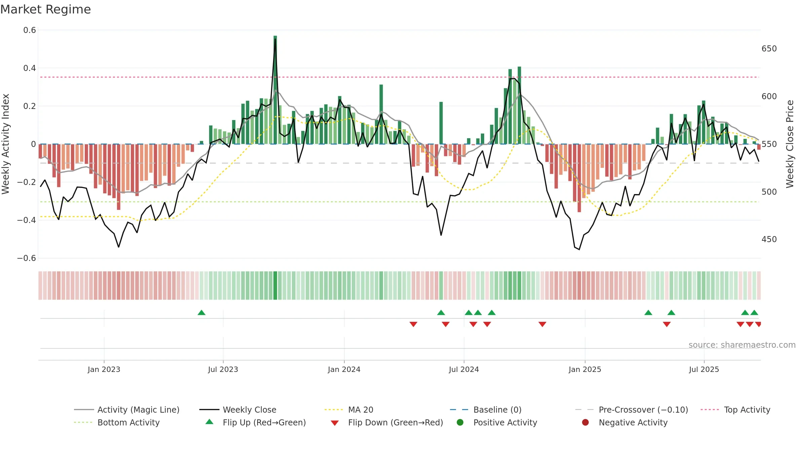This screenshot has width=807, height=454.
Task: Click the red flip-down marker before Jan 2025
Action: click(x=542, y=324)
